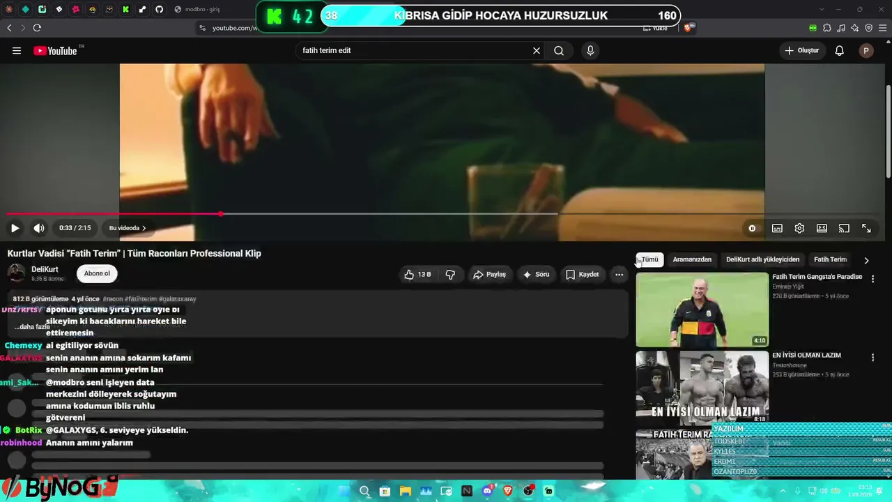892x502 pixels.
Task: Reload the browser page
Action: coord(37,28)
